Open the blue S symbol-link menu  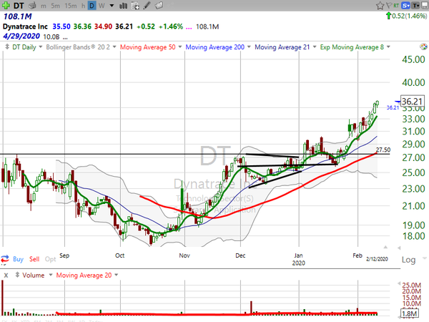tap(405, 5)
